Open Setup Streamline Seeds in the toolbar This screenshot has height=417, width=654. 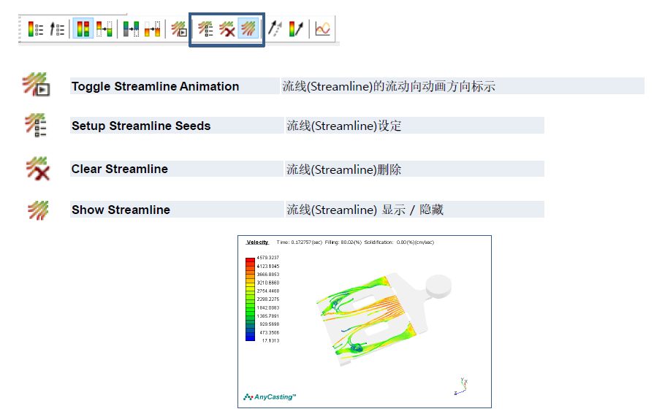(206, 29)
